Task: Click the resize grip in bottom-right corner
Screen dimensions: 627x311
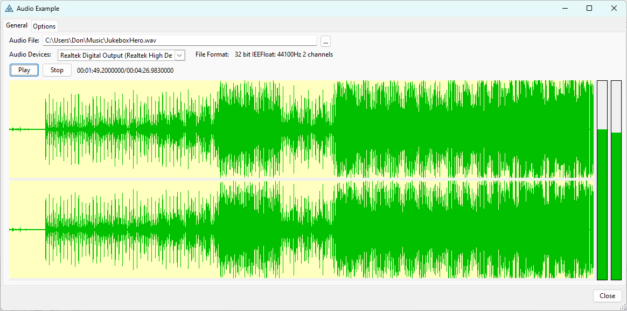Action: pyautogui.click(x=623, y=307)
